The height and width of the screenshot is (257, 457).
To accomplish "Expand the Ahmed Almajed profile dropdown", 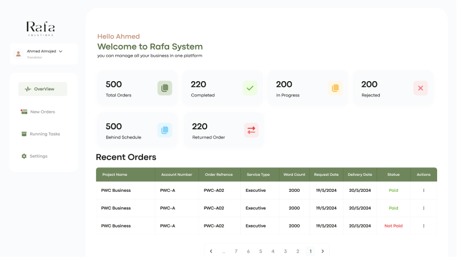I will [x=60, y=51].
